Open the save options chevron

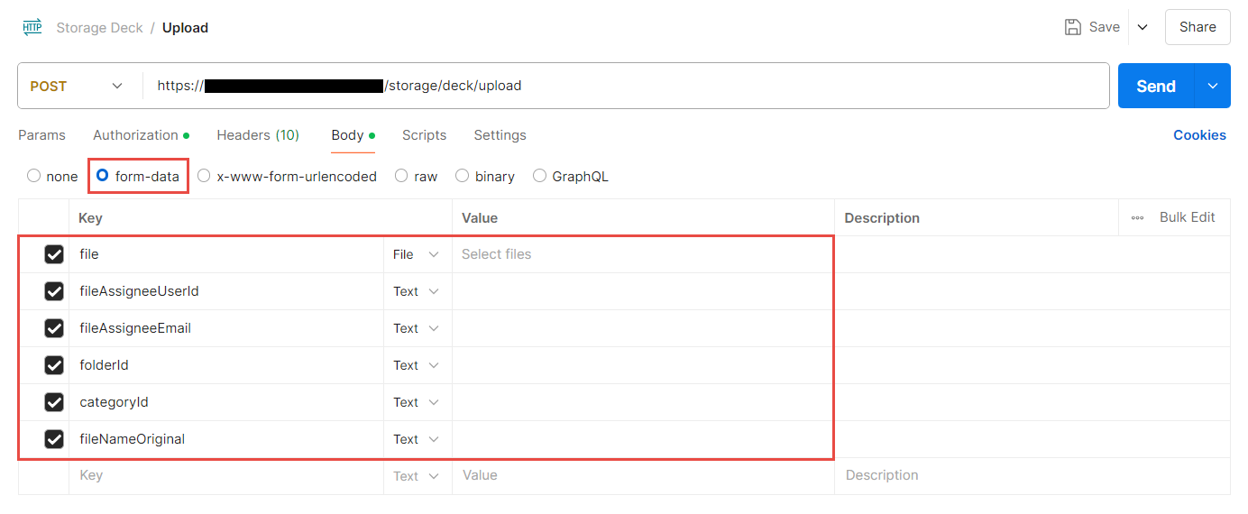pos(1142,27)
